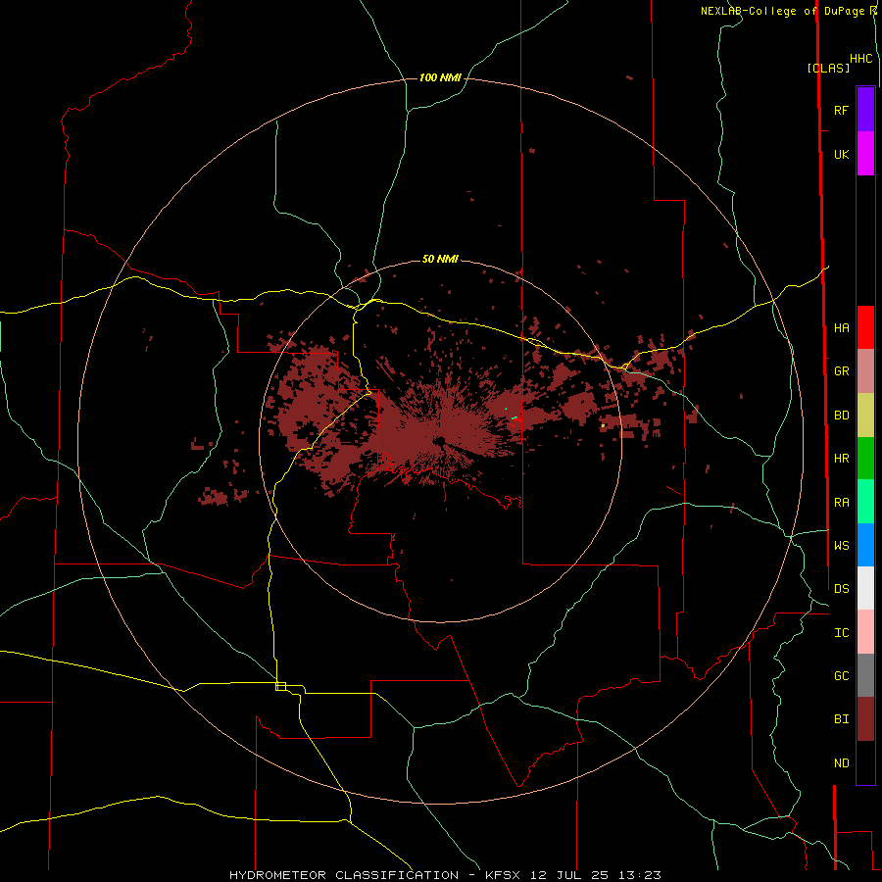Viewport: 882px width, 882px height.
Task: Click the 'DS' legend label
Action: point(841,588)
